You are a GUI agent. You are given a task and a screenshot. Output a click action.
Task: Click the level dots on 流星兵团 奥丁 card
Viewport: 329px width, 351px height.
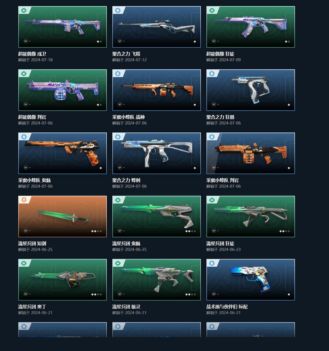pos(97,294)
